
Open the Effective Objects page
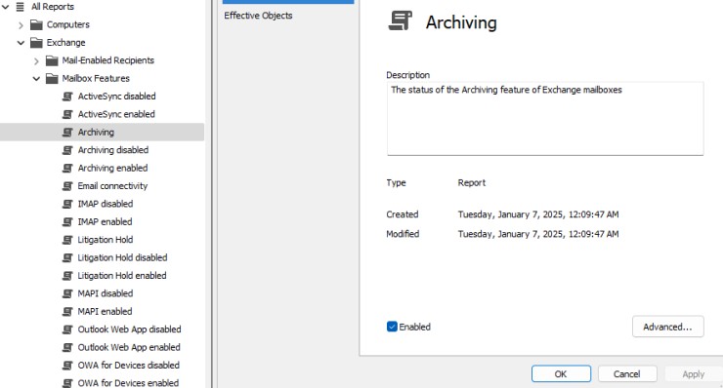pos(258,16)
